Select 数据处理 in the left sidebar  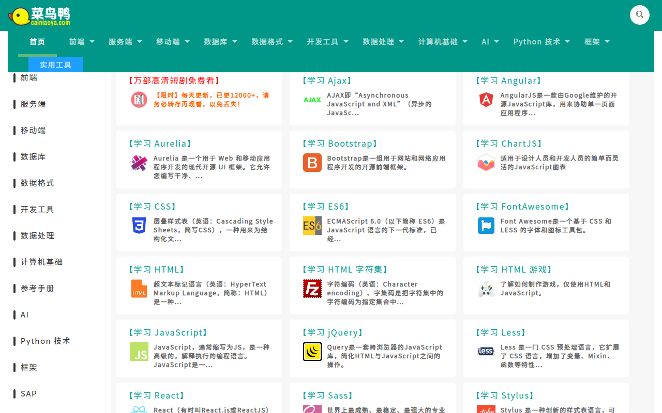tap(37, 236)
